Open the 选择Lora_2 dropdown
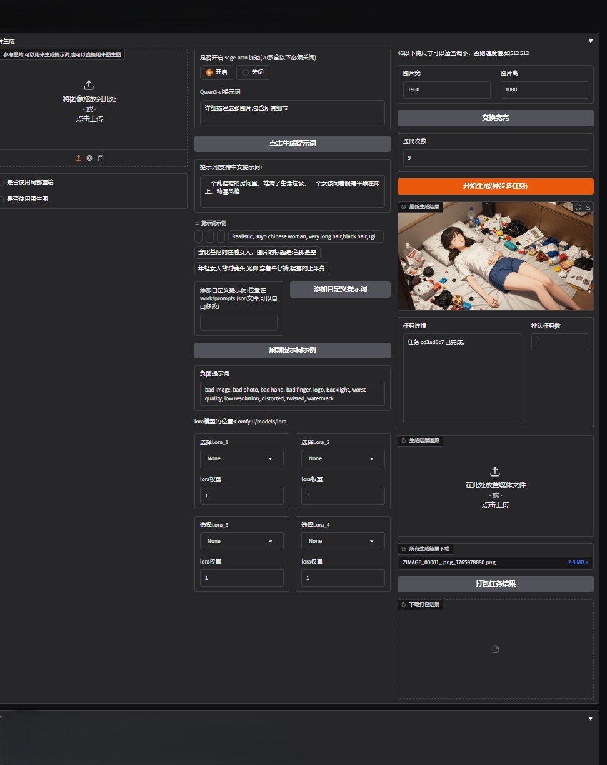This screenshot has width=607, height=765. [x=343, y=458]
